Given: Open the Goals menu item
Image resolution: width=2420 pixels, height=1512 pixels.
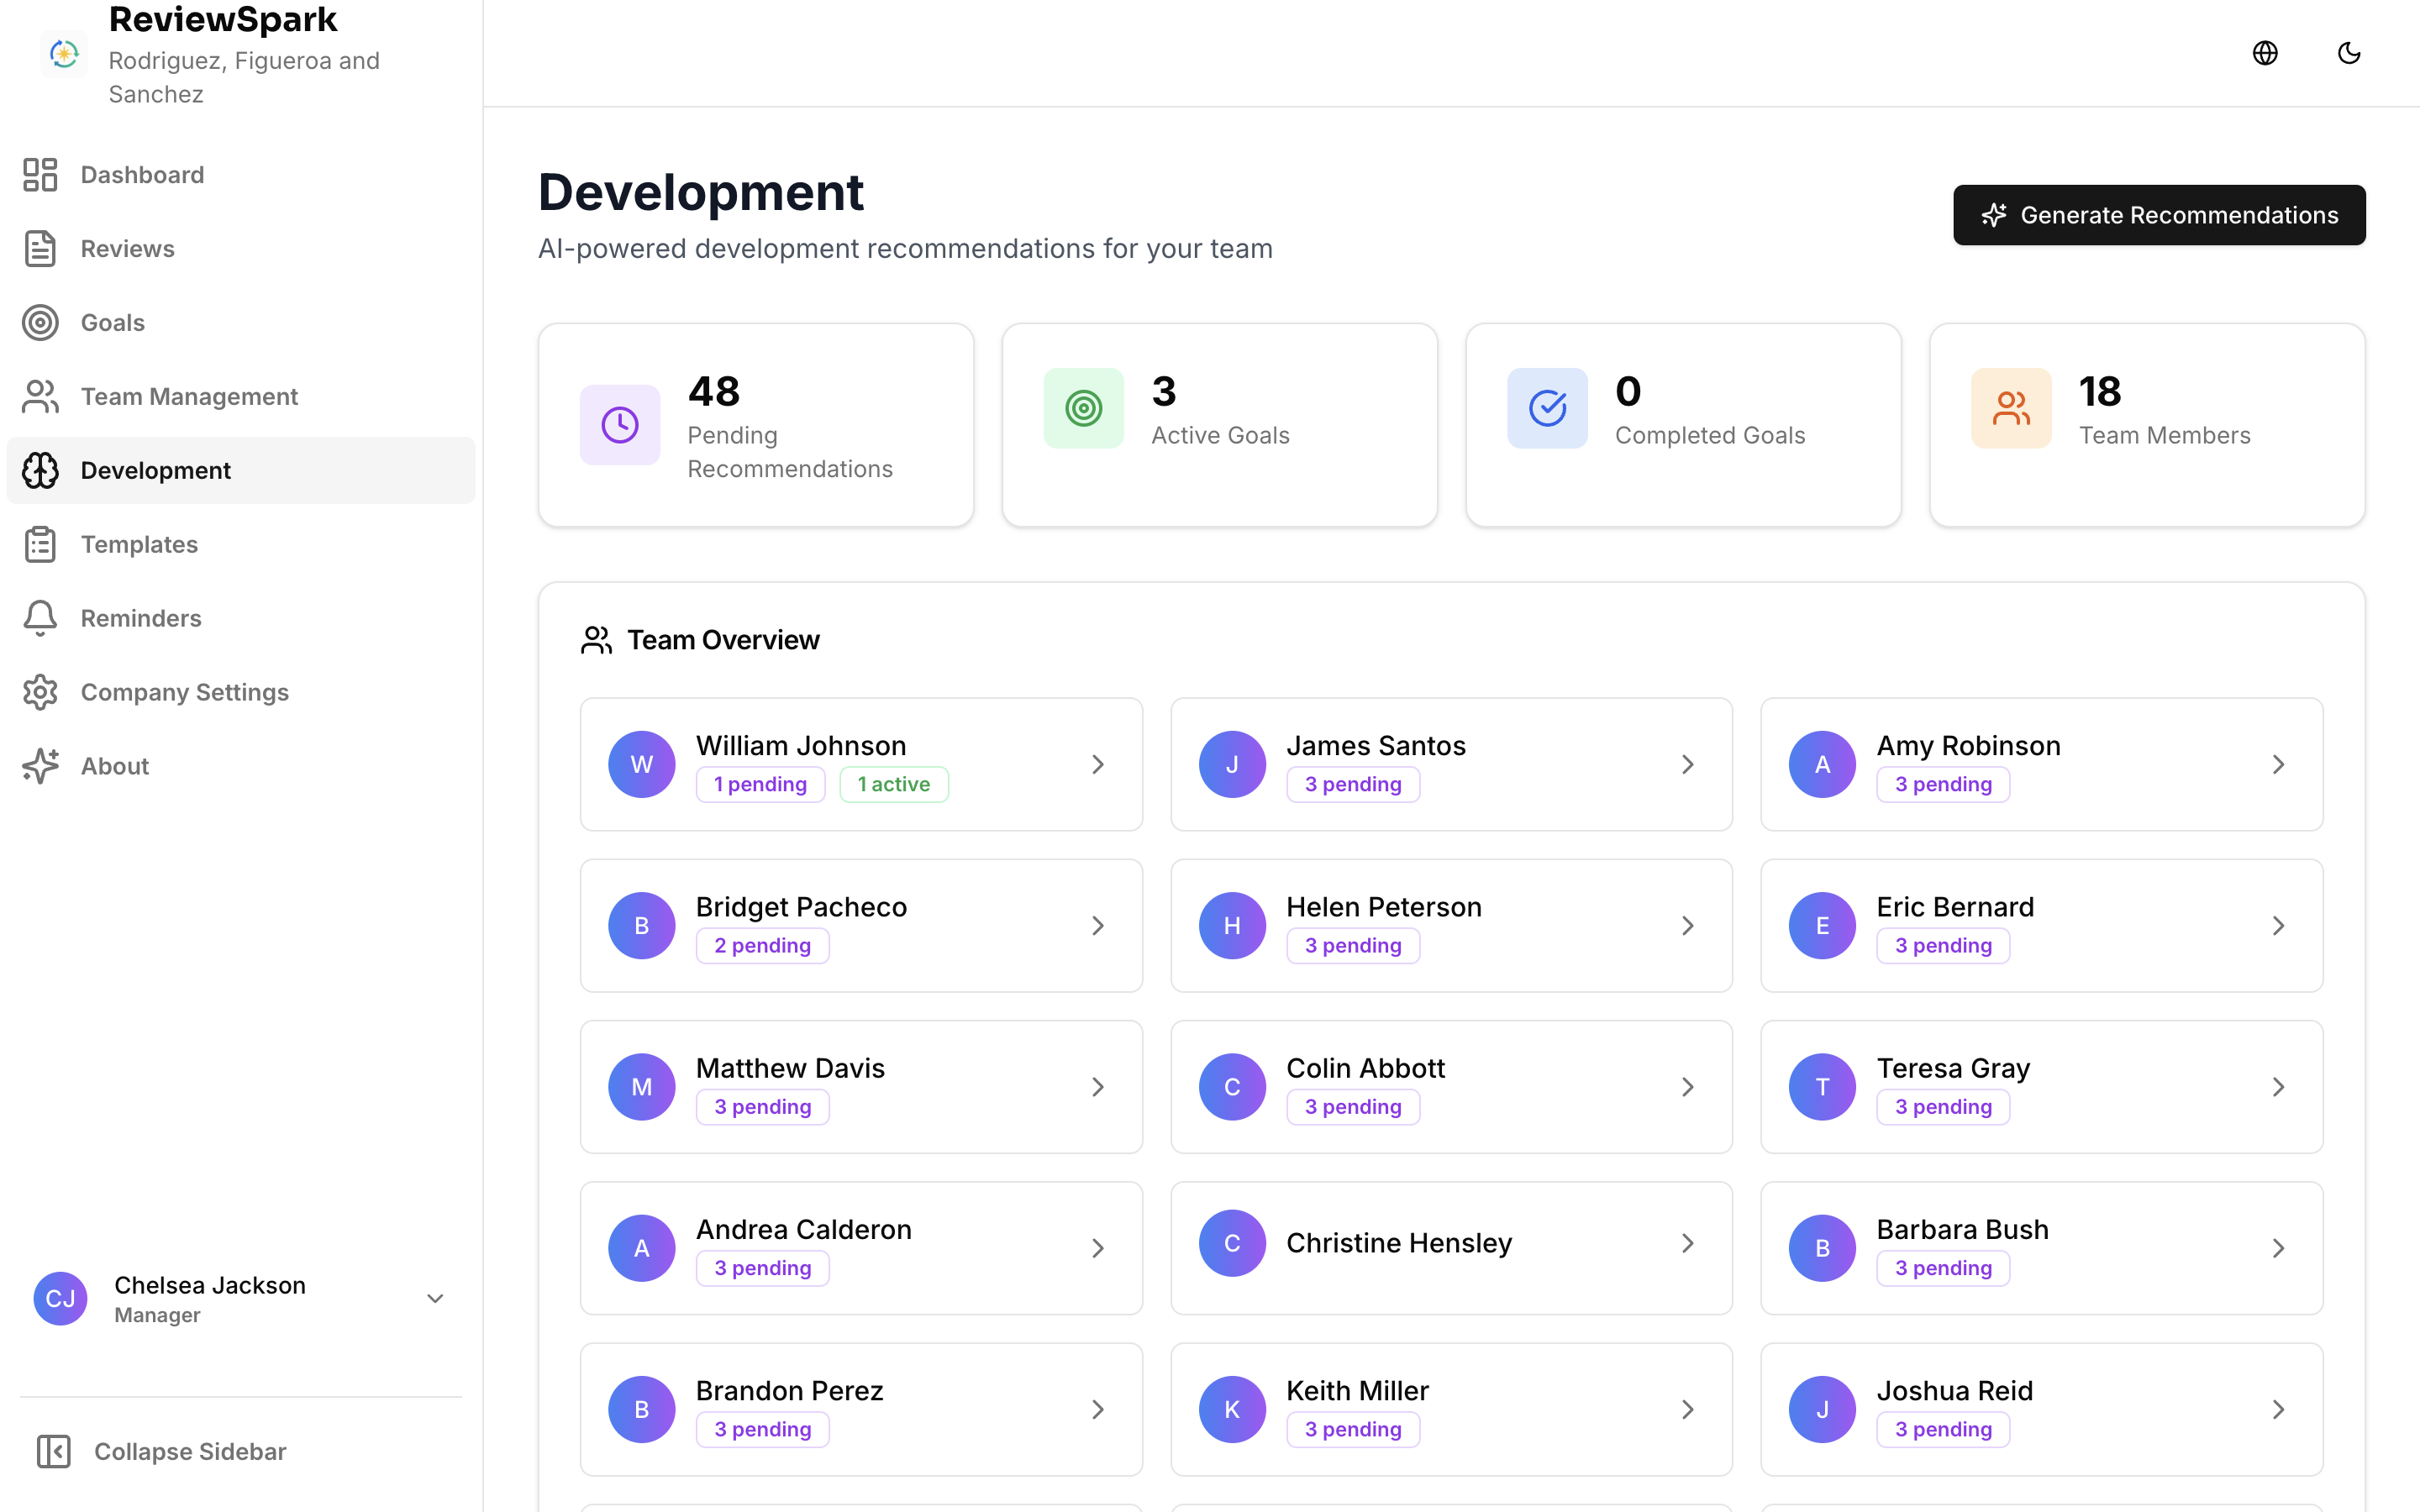Looking at the screenshot, I should 112,323.
